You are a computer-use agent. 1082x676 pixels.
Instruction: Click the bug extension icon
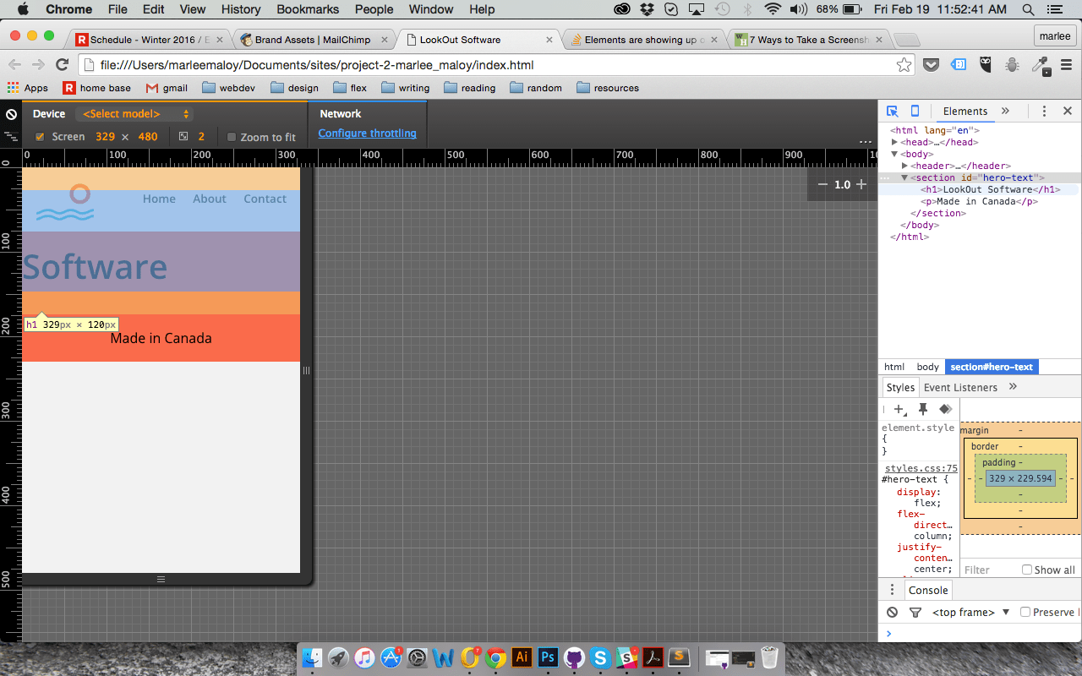pos(1013,65)
